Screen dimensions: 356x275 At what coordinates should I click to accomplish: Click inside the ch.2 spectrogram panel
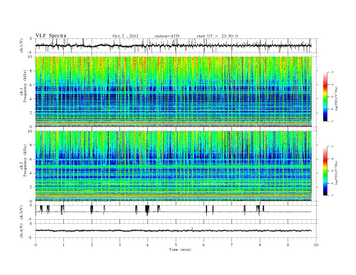coord(173,166)
